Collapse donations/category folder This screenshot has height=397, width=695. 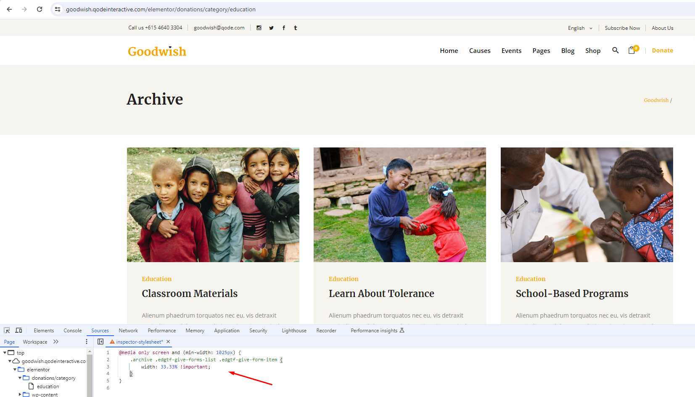[20, 378]
